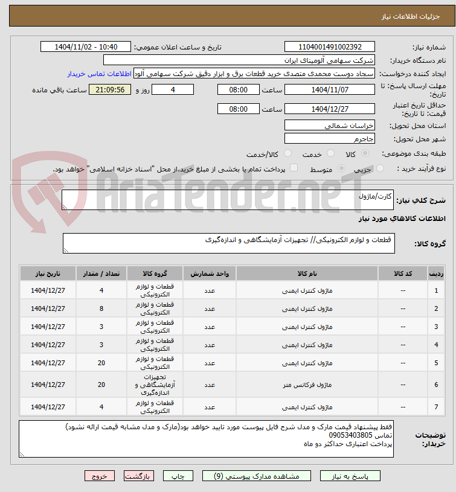Click the کد کالا column header

pyautogui.click(x=403, y=273)
